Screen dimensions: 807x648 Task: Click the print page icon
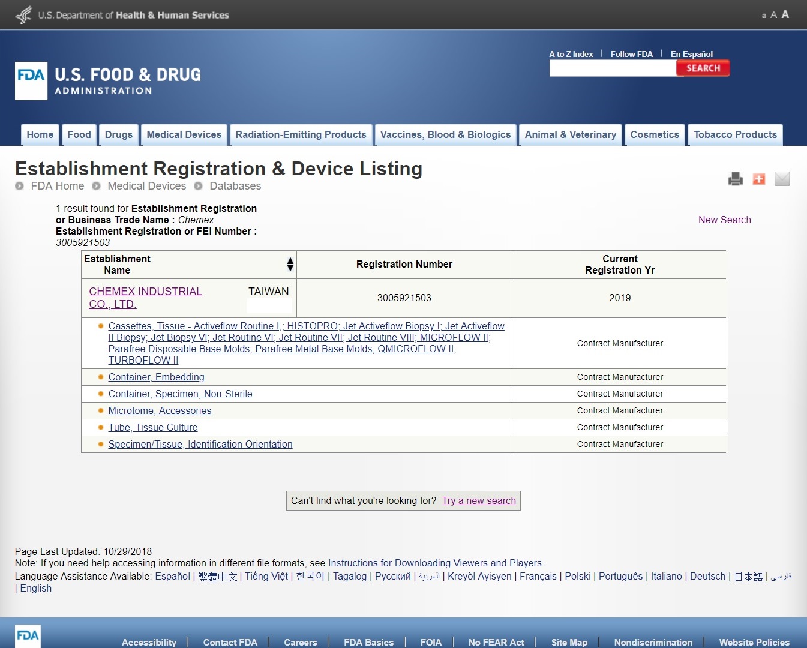[x=736, y=179]
